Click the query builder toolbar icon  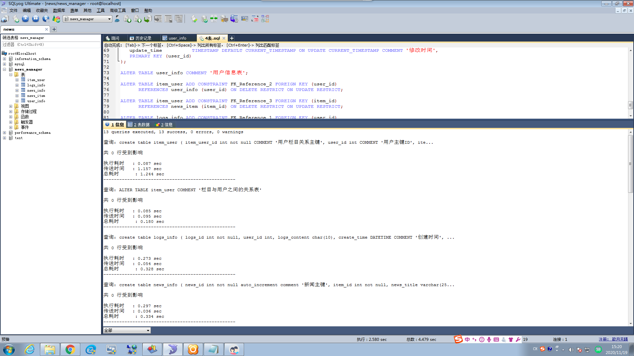[x=255, y=19]
